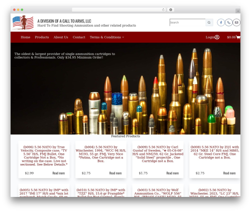Open product (b006) 5.56 NATO by True Velocity

coord(44,156)
